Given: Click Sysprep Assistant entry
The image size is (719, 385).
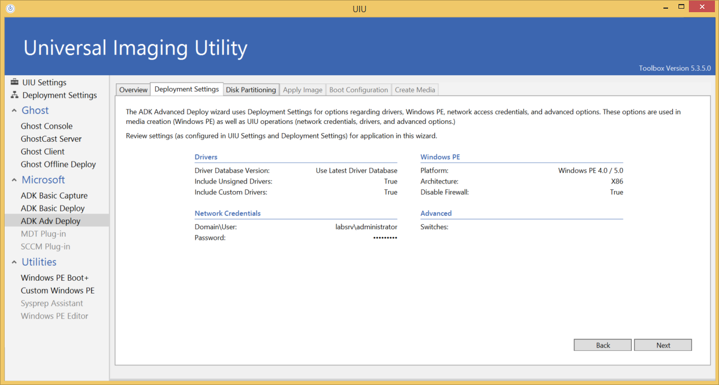Looking at the screenshot, I should point(52,303).
